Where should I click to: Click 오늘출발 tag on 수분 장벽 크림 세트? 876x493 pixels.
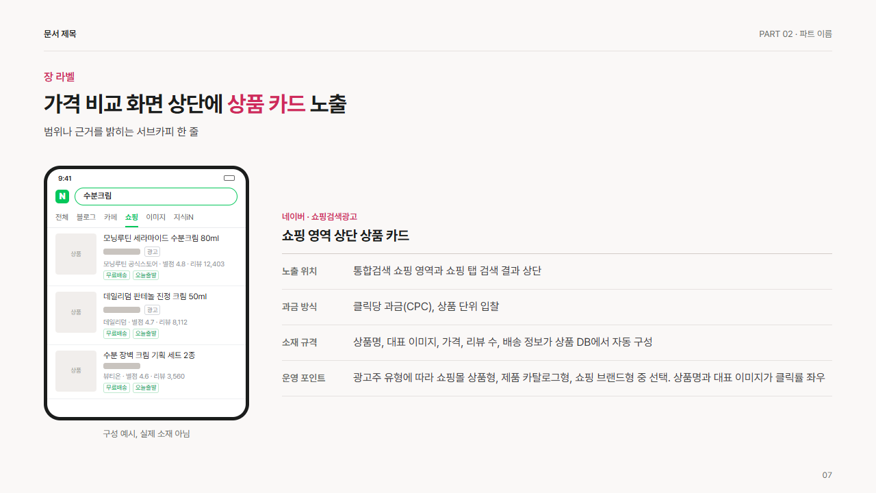tap(145, 388)
